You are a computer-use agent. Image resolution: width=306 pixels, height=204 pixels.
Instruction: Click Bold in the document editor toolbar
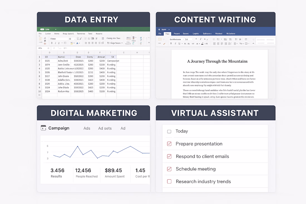pos(171,43)
